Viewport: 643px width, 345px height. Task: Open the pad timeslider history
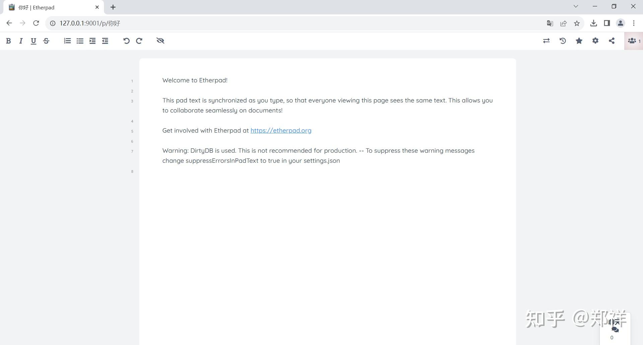(x=563, y=41)
